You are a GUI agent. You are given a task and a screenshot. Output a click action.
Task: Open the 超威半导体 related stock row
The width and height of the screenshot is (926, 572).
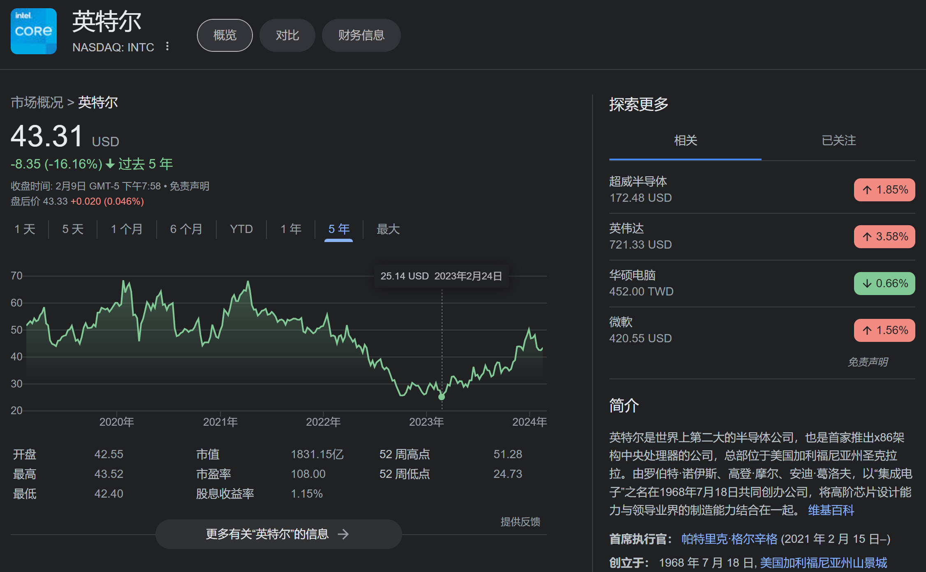tap(762, 189)
